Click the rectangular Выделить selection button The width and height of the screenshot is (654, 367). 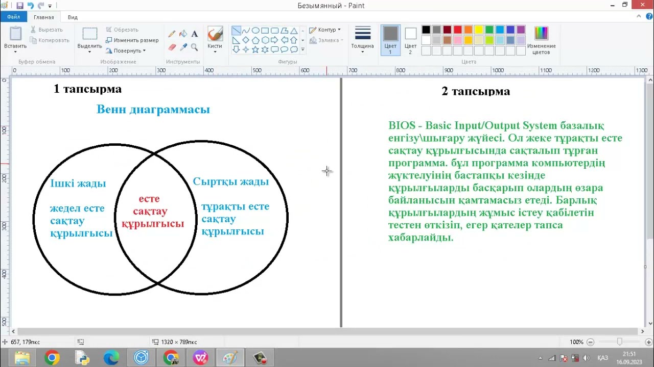tap(89, 34)
